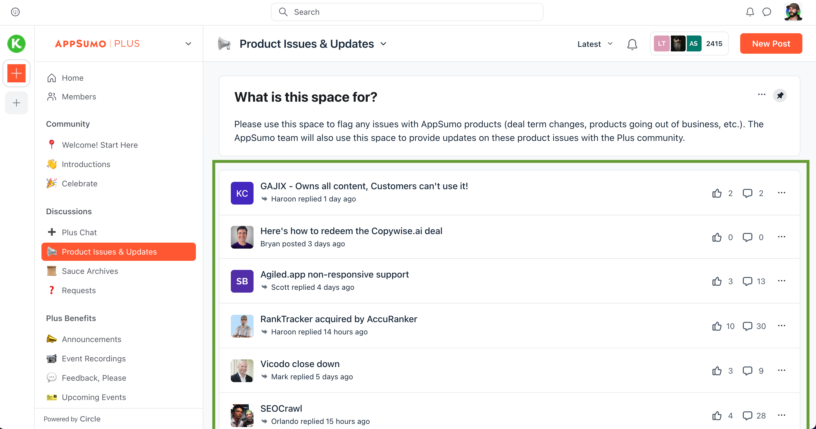Open the notifications bell in top bar
The height and width of the screenshot is (429, 816).
750,12
